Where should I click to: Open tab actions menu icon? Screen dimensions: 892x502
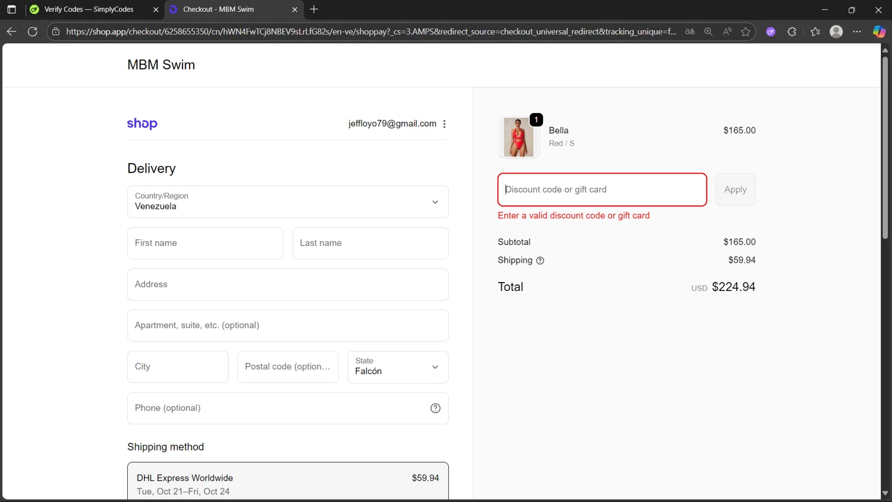click(11, 10)
